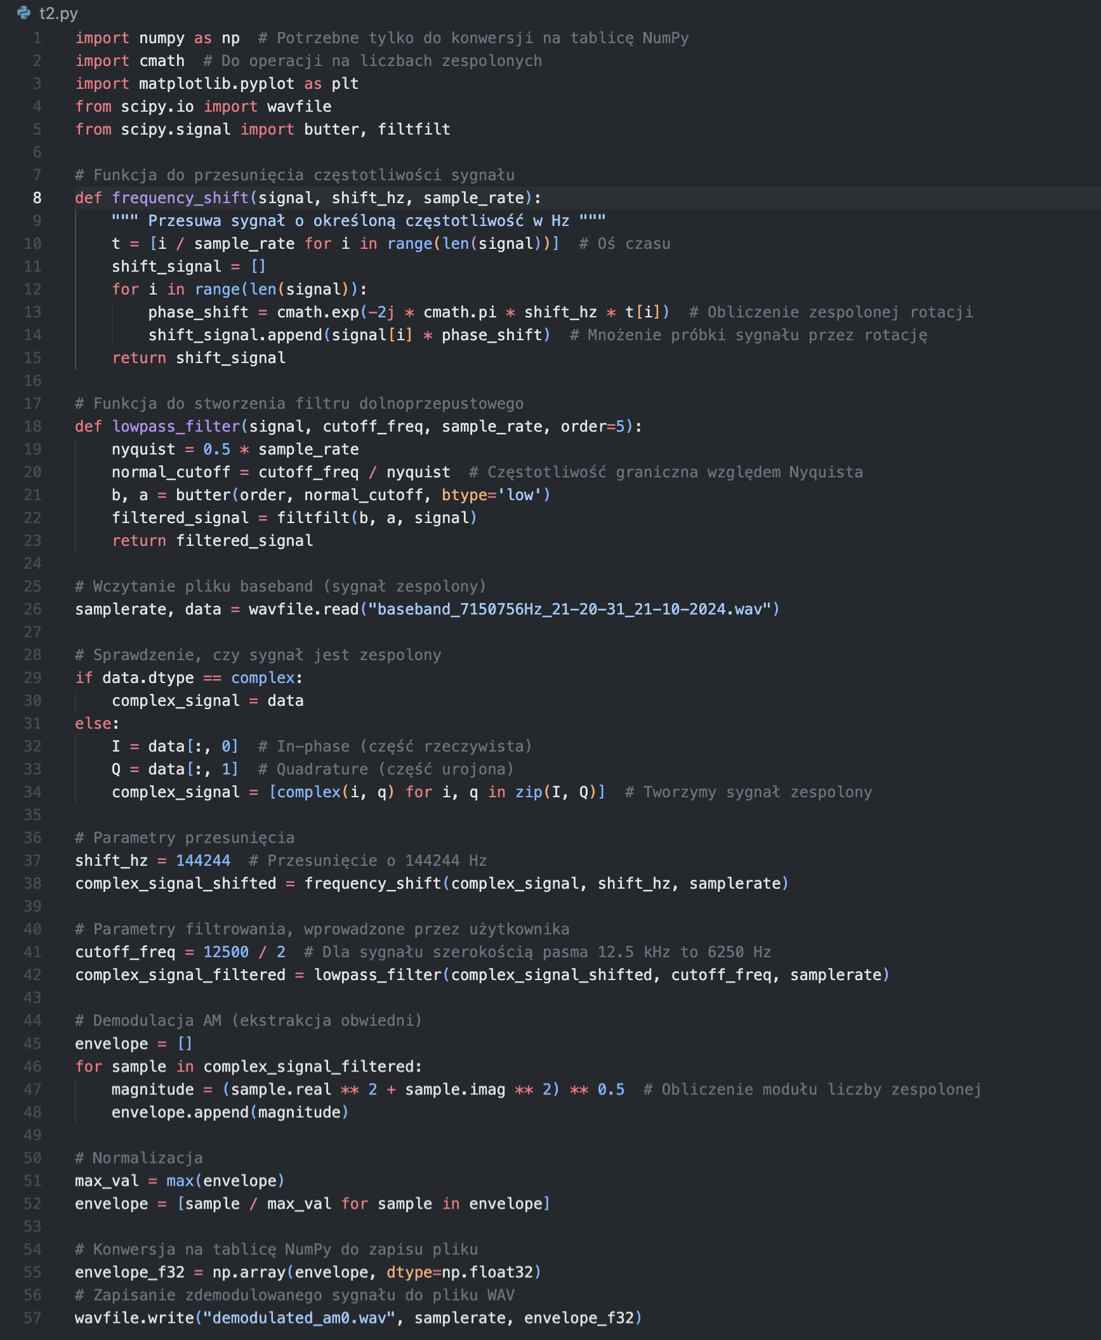Viewport: 1101px width, 1340px height.
Task: Click the 'return filtered_signal' statement
Action: tap(212, 541)
